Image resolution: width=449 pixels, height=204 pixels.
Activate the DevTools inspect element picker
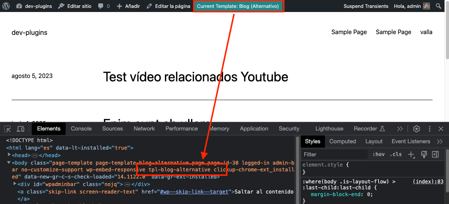7,129
